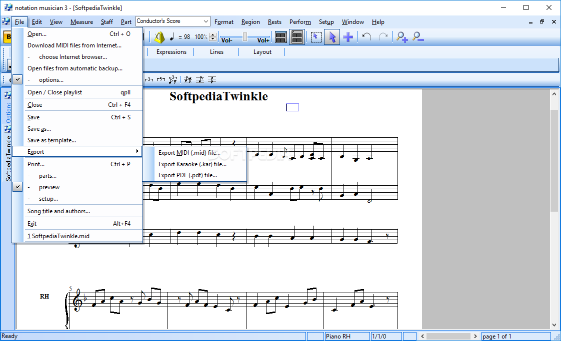Image resolution: width=561 pixels, height=341 pixels.
Task: Click the note stem direction icon
Action: tap(212, 79)
